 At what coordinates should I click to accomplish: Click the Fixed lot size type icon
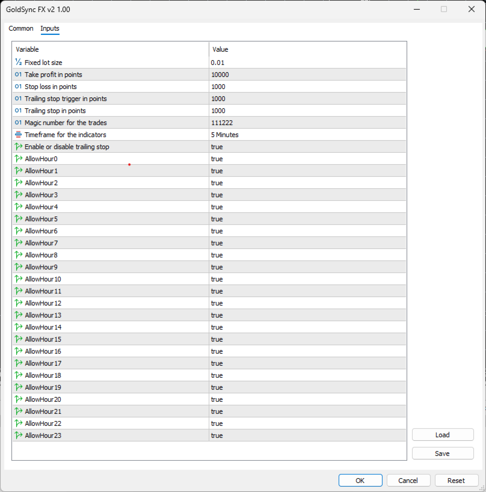pos(19,62)
